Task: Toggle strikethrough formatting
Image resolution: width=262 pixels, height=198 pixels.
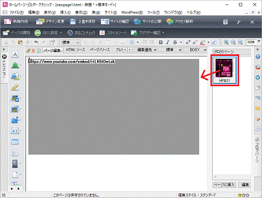Action: coord(175,42)
